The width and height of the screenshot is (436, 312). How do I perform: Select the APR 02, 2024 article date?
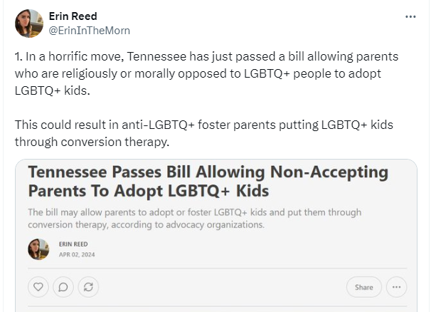(77, 254)
